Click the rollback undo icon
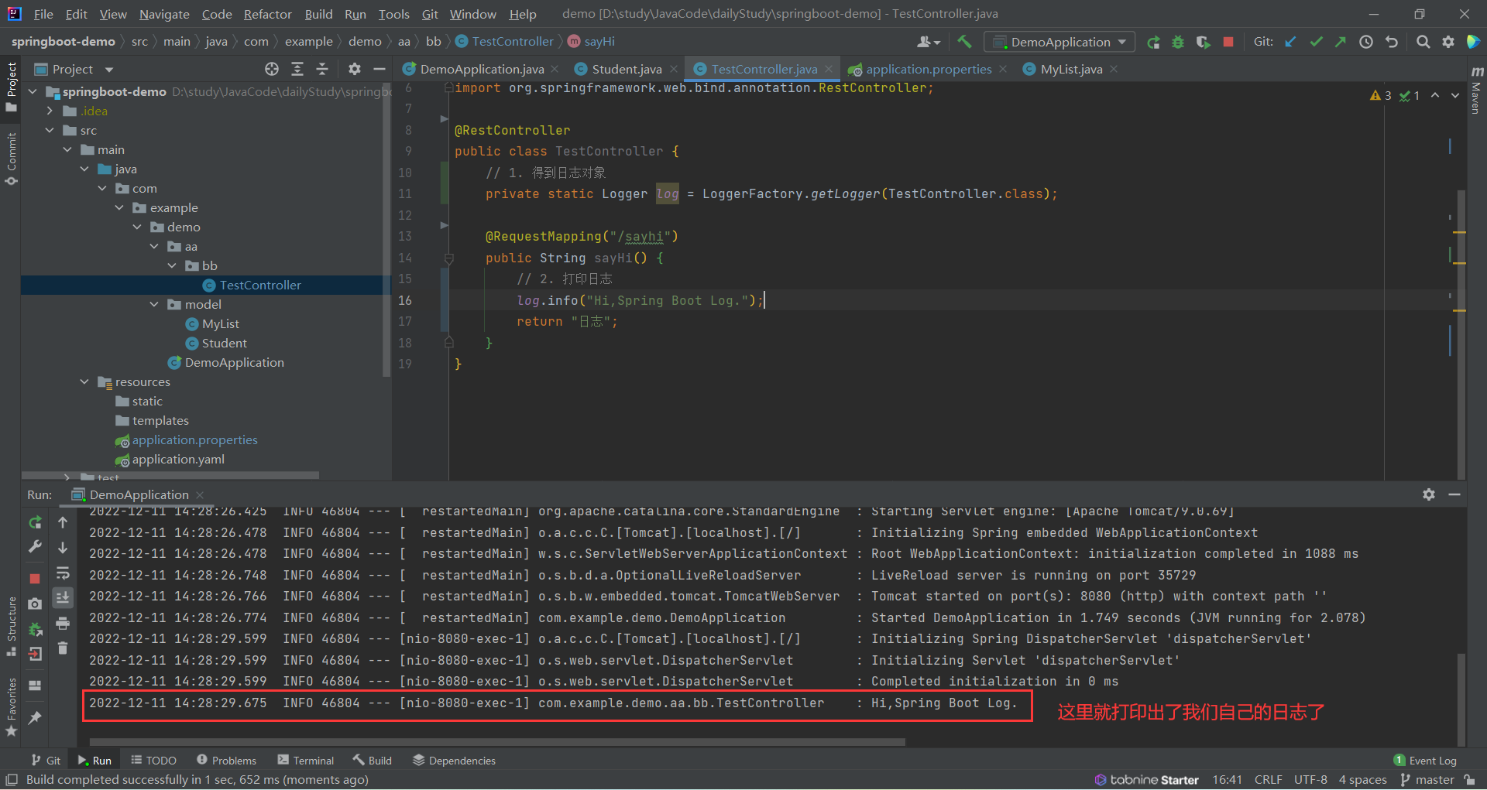The image size is (1487, 790). point(1392,42)
